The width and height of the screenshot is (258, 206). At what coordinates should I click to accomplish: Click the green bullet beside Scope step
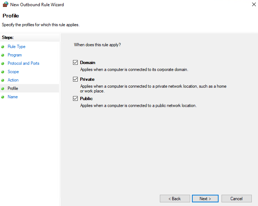click(3, 72)
